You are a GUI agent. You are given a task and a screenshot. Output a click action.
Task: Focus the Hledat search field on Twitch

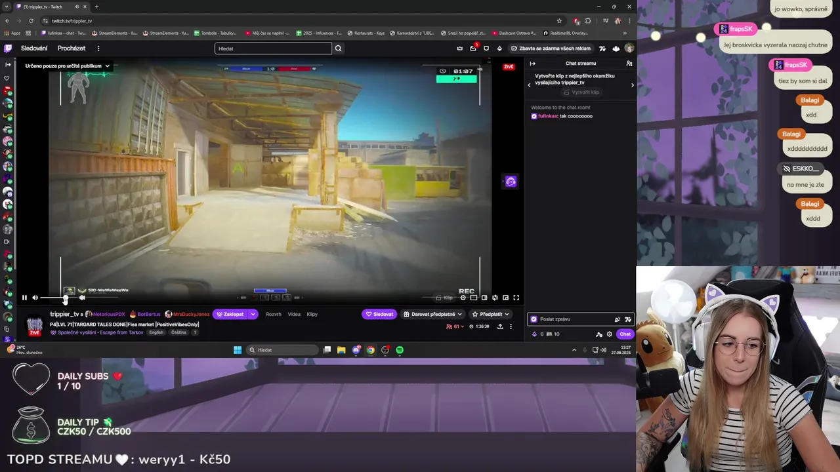pos(273,48)
